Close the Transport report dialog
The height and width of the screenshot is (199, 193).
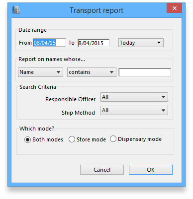(174, 8)
